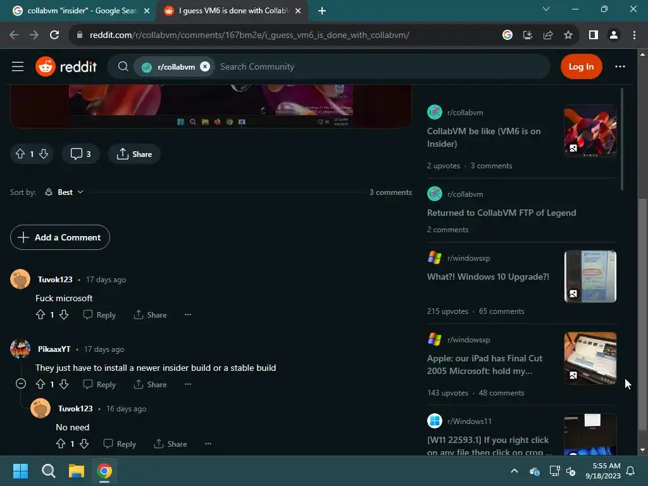Click the Reddit logo
Viewport: 648px width, 486px height.
click(66, 66)
